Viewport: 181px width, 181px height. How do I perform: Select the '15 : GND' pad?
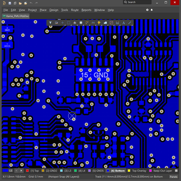point(94,75)
